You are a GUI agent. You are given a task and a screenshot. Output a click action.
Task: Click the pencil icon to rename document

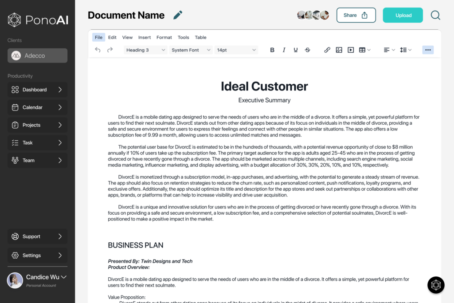pyautogui.click(x=178, y=15)
